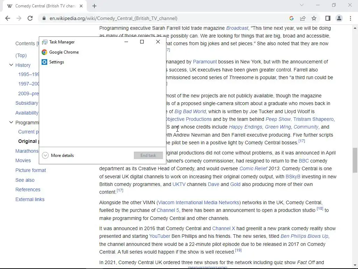358x269 pixels.
Task: Jump to See also section
Action: coord(25,180)
